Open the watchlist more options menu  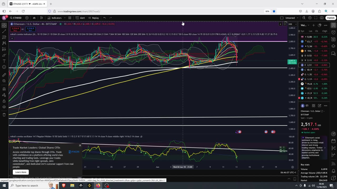pyautogui.click(x=325, y=25)
